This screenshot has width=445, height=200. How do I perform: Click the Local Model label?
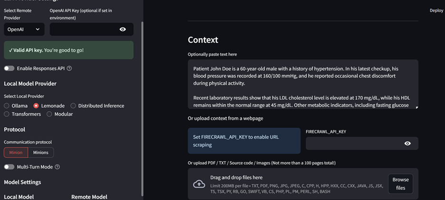pyautogui.click(x=19, y=197)
